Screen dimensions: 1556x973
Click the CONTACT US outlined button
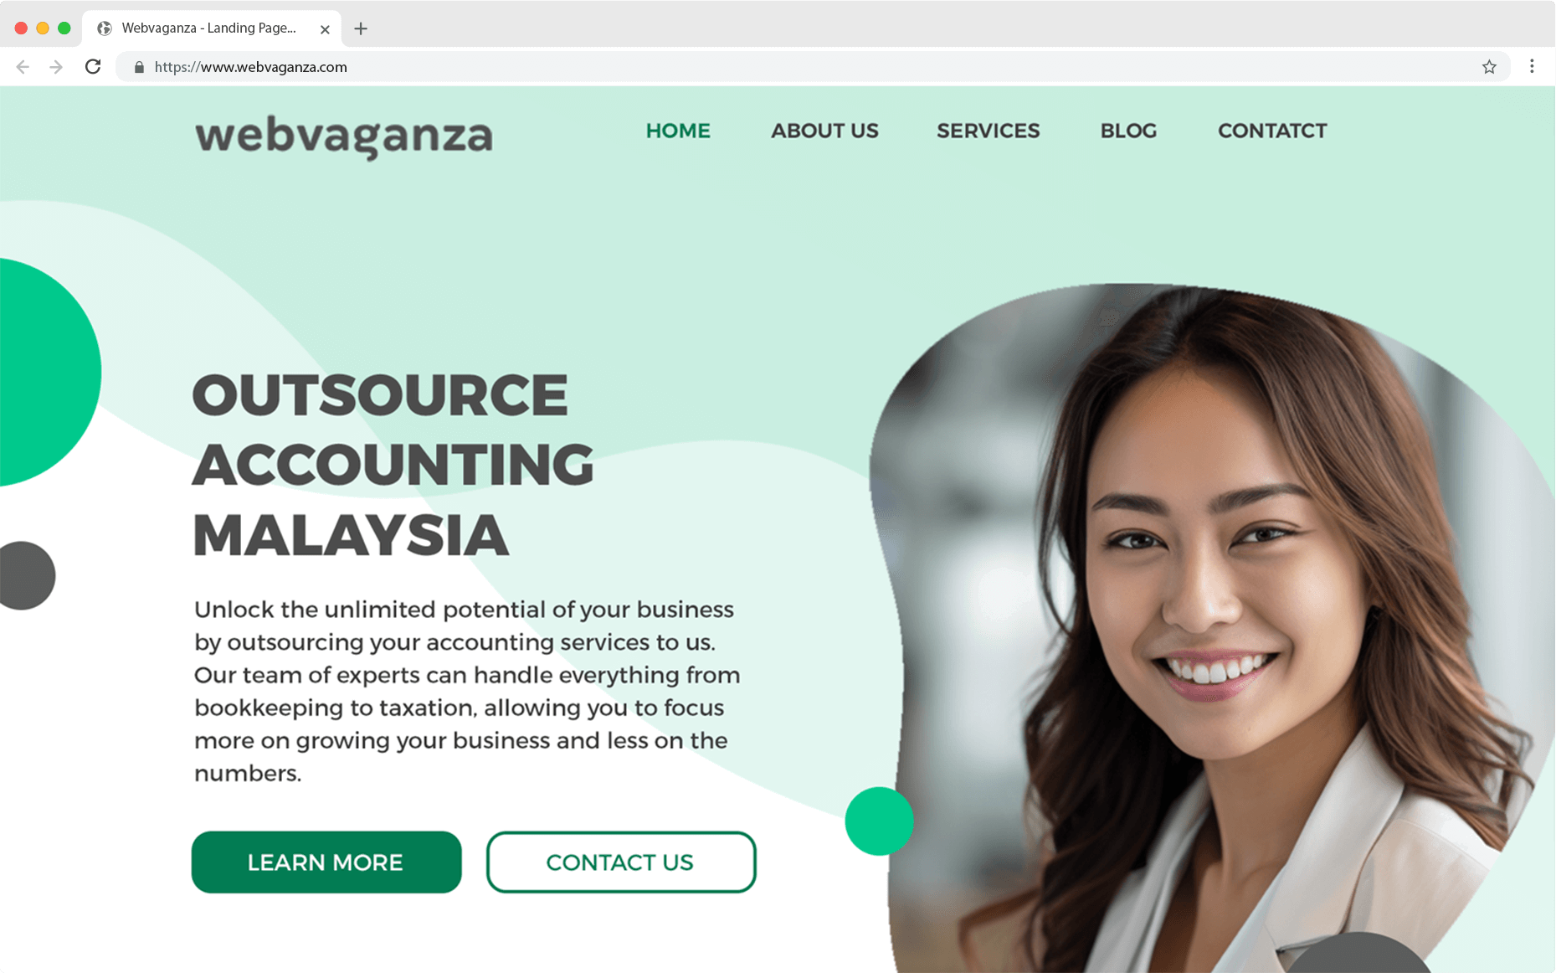[x=621, y=862]
